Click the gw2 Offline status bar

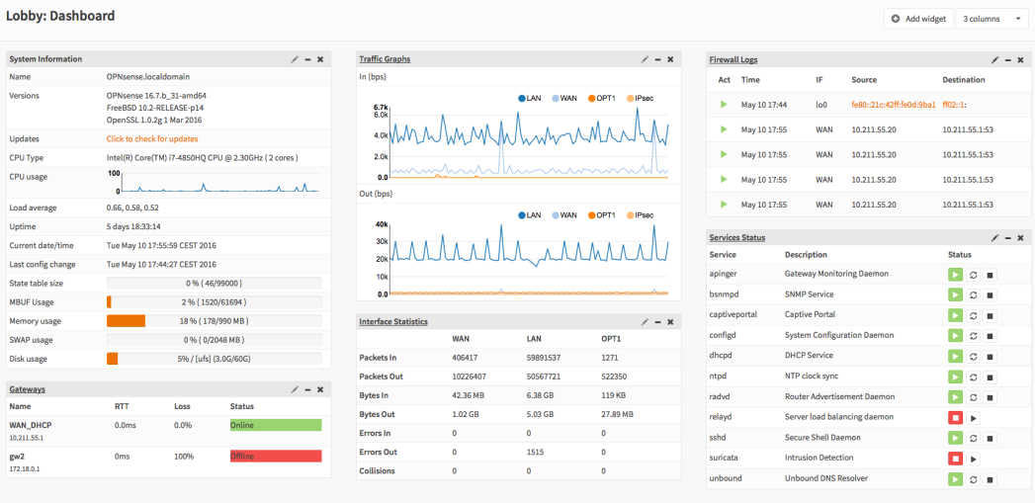pos(276,457)
